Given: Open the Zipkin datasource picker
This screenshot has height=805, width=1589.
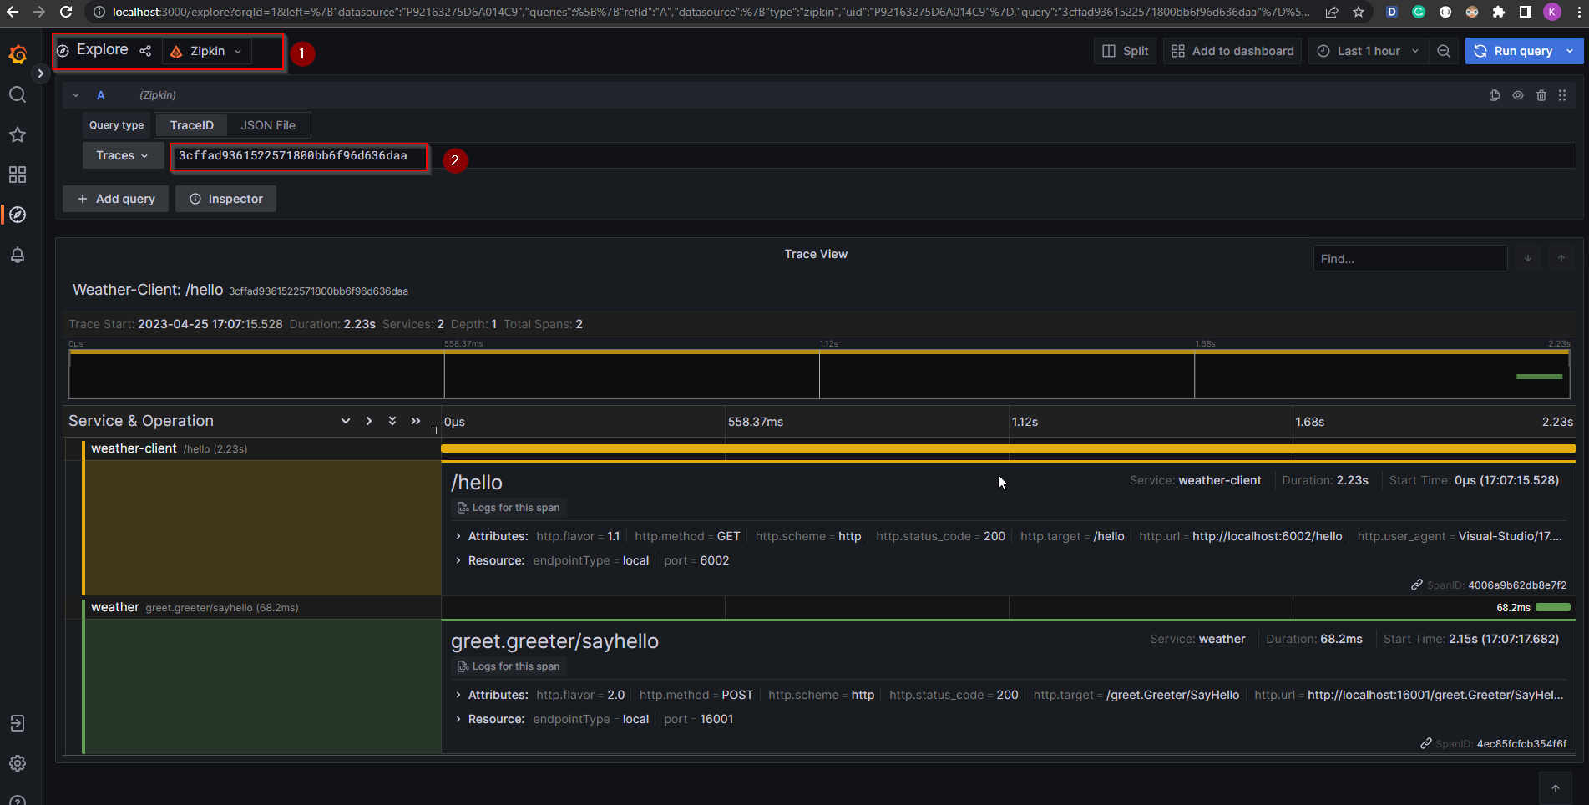Looking at the screenshot, I should (206, 51).
